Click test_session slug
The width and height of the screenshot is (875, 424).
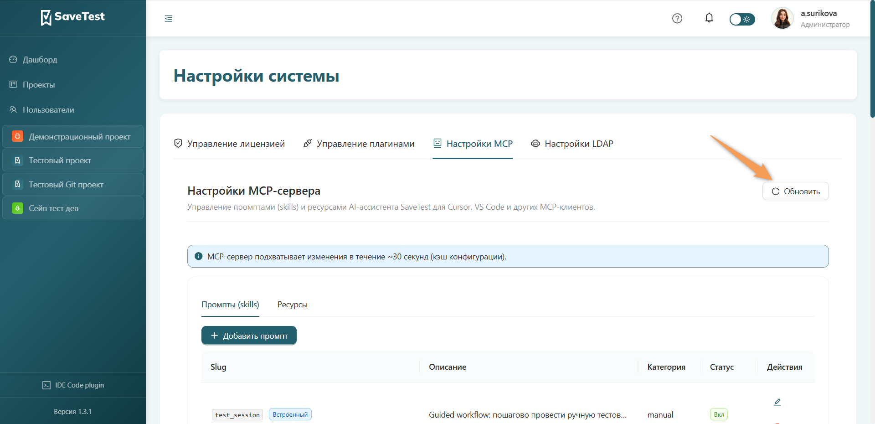coord(237,415)
